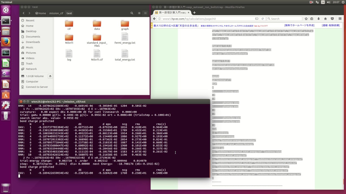The height and width of the screenshot is (194, 346).
Task: Reload the current Firefox page
Action: tap(262, 19)
